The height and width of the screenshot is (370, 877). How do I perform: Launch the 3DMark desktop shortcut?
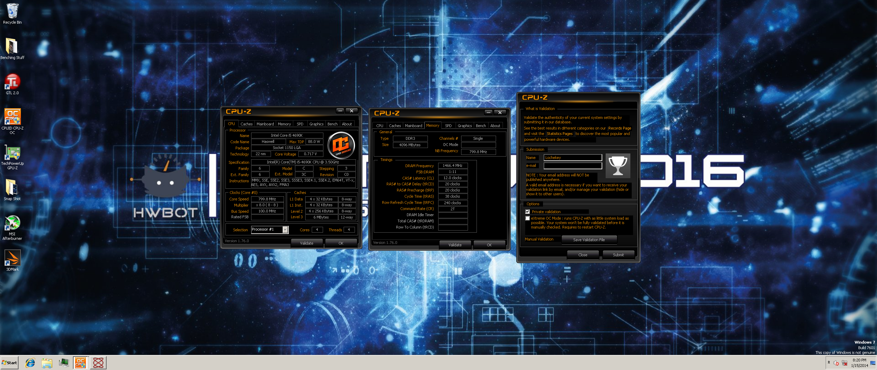(12, 260)
